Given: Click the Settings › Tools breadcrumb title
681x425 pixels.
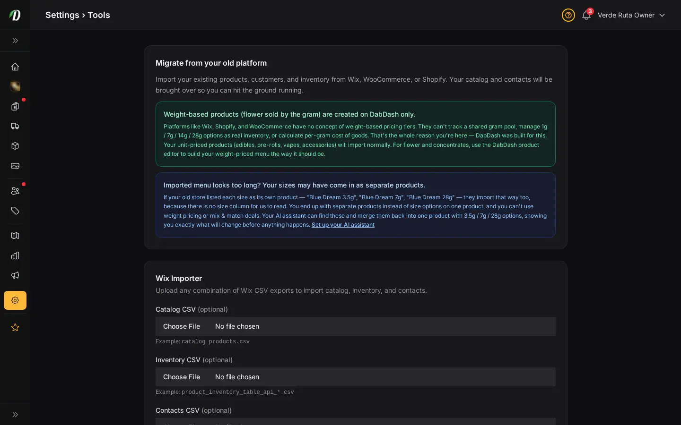Looking at the screenshot, I should (x=78, y=15).
